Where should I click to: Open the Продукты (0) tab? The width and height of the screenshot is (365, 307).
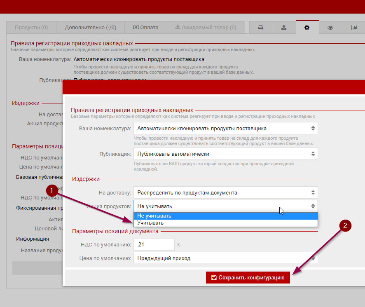click(31, 28)
